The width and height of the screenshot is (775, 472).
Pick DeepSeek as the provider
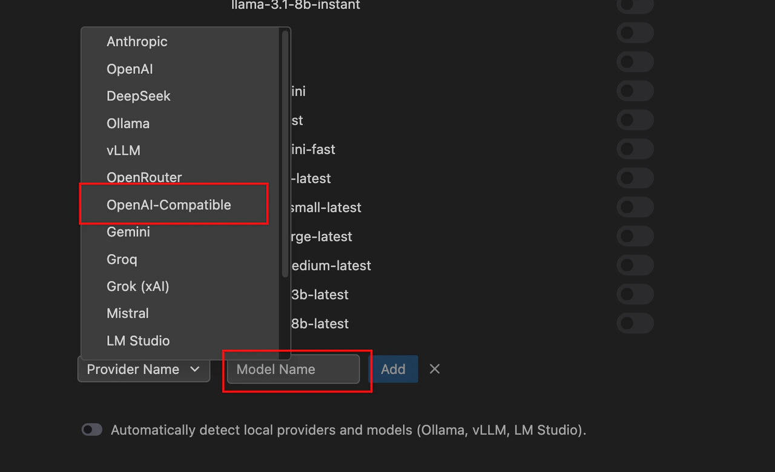pos(180,96)
